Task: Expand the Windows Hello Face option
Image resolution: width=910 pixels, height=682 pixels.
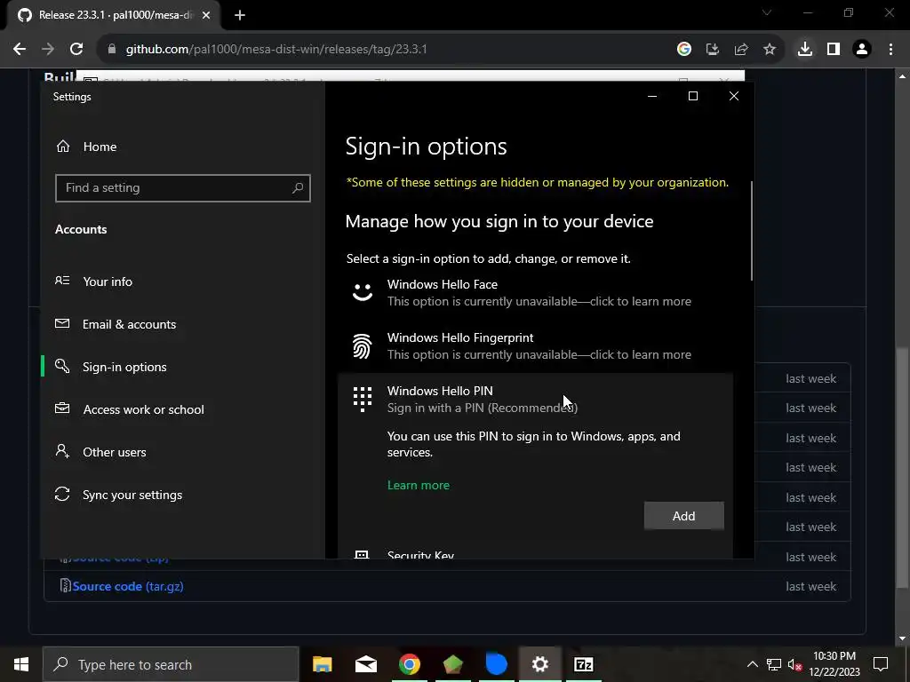Action: pos(535,293)
